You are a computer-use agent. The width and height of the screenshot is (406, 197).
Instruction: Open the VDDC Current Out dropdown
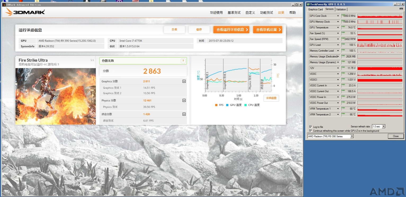[x=338, y=91]
